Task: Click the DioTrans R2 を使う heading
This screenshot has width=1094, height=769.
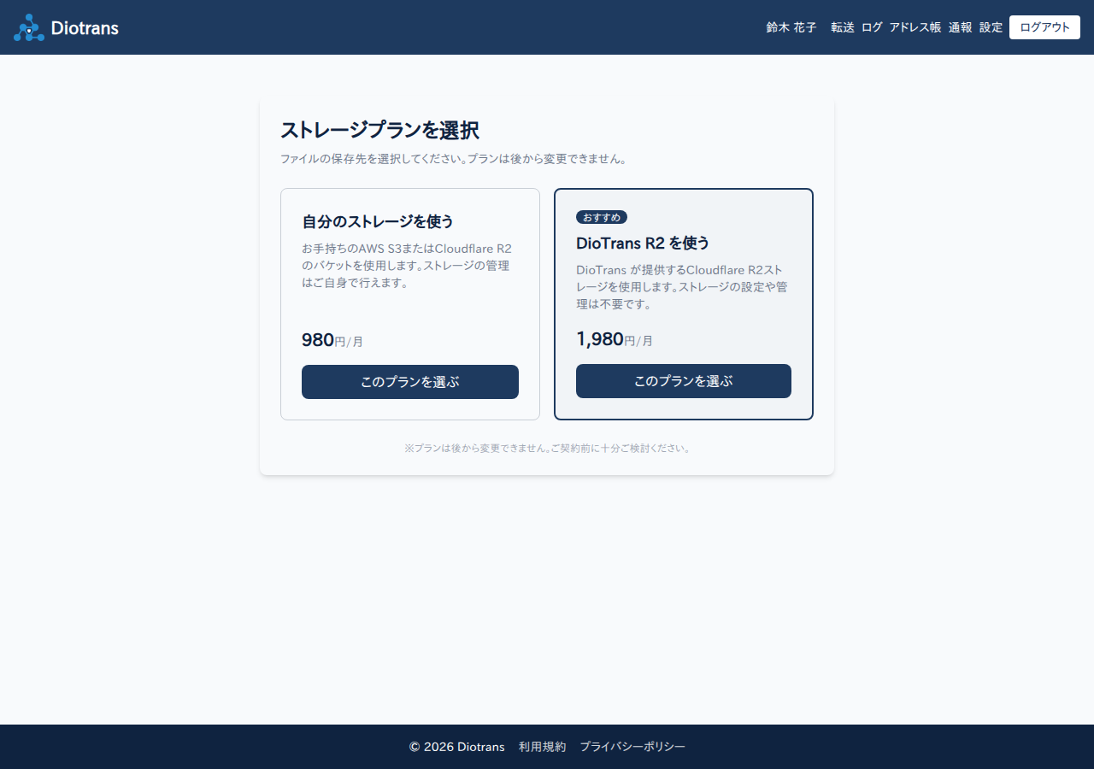Action: tap(643, 244)
